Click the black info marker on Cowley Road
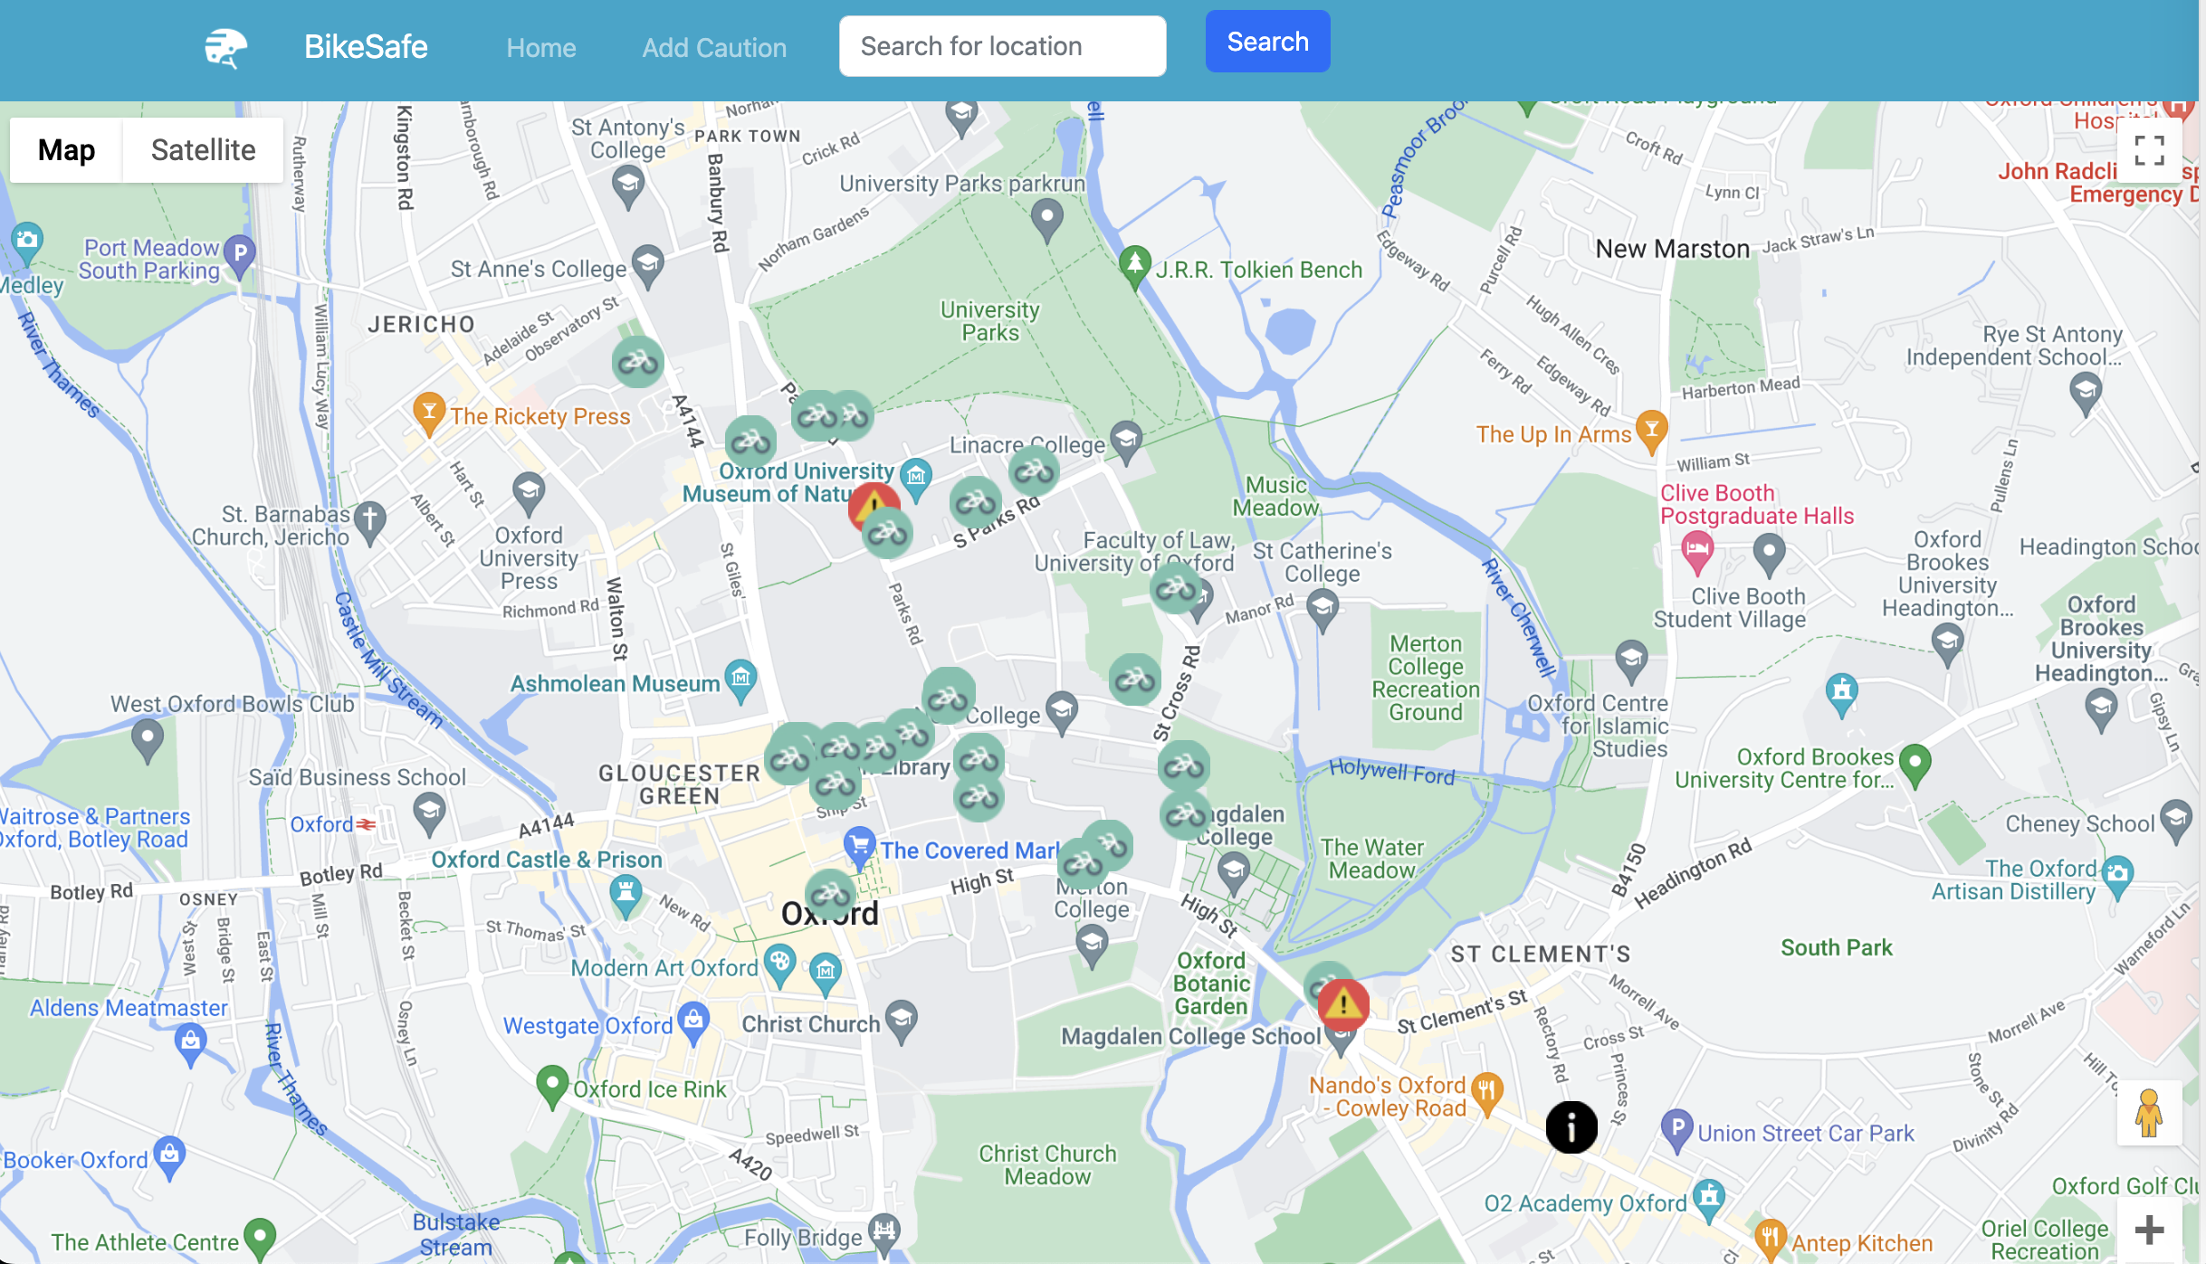Screen dimensions: 2206x1264 click(x=1571, y=1127)
